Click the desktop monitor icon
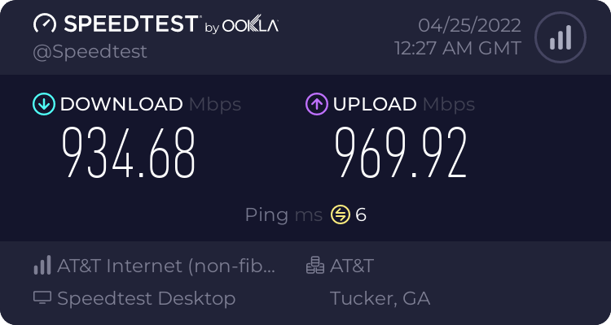Viewport: 611px width, 325px height. [x=42, y=298]
